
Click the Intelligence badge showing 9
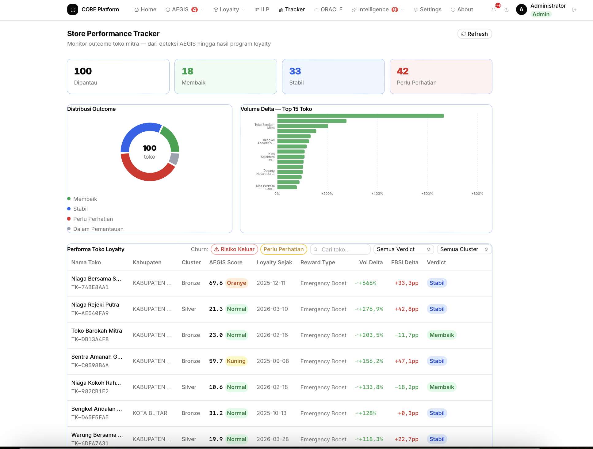pos(395,9)
